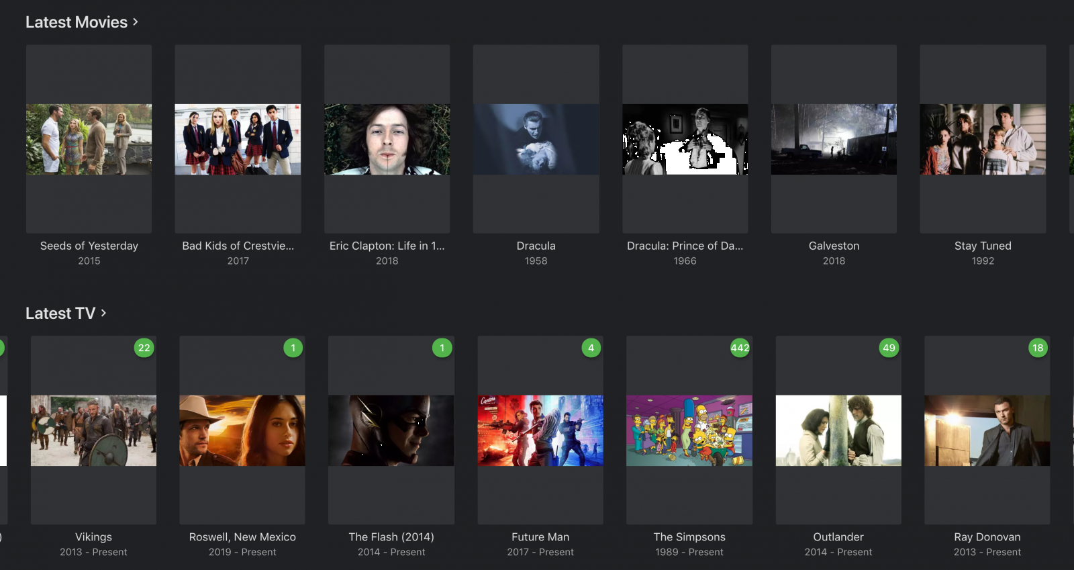
Task: Click the 2019 - Present label under Roswell
Action: [242, 553]
